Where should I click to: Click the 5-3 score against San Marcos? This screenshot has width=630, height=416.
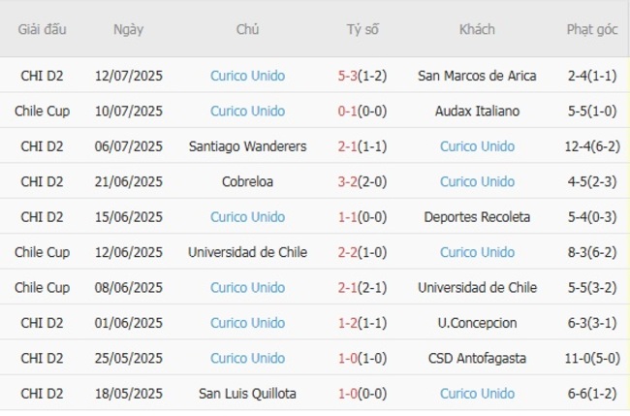tap(350, 76)
